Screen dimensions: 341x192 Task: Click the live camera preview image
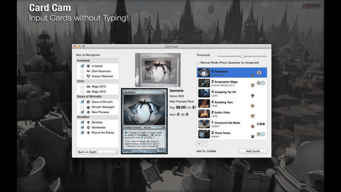[x=158, y=70]
